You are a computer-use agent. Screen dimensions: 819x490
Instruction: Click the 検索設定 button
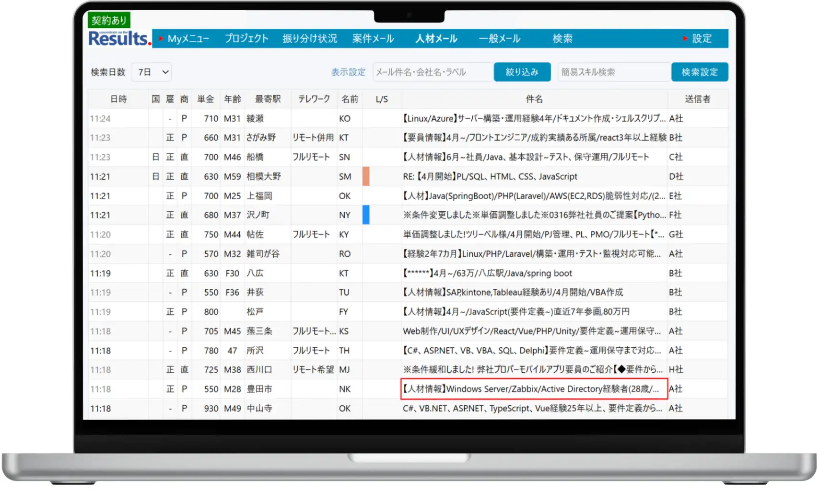click(700, 72)
